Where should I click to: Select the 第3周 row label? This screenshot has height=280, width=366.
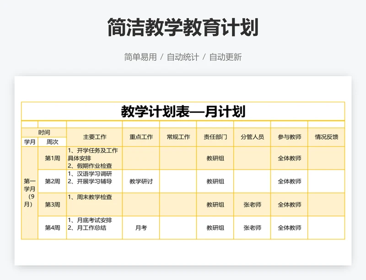tap(52, 205)
